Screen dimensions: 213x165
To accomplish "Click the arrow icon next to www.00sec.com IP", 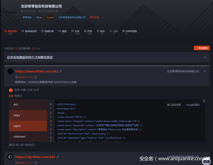I will [36, 77].
